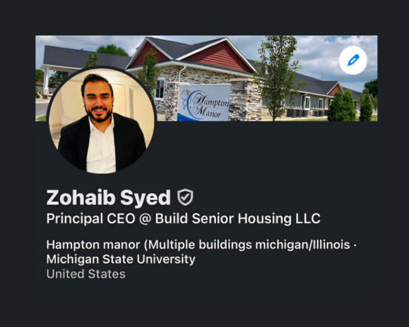
Task: Click the blue pencil edit icon
Action: pos(353,60)
